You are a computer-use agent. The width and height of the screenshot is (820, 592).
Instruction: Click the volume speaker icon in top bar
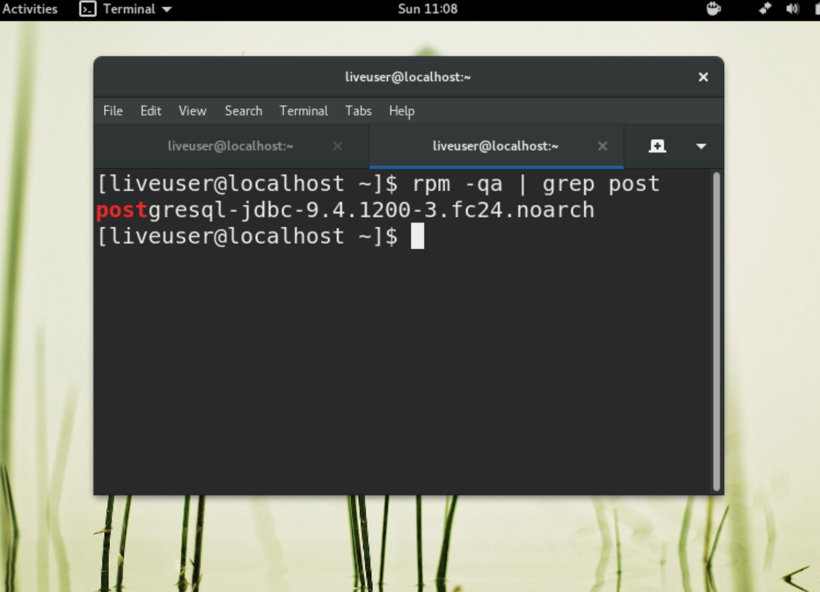click(x=793, y=8)
